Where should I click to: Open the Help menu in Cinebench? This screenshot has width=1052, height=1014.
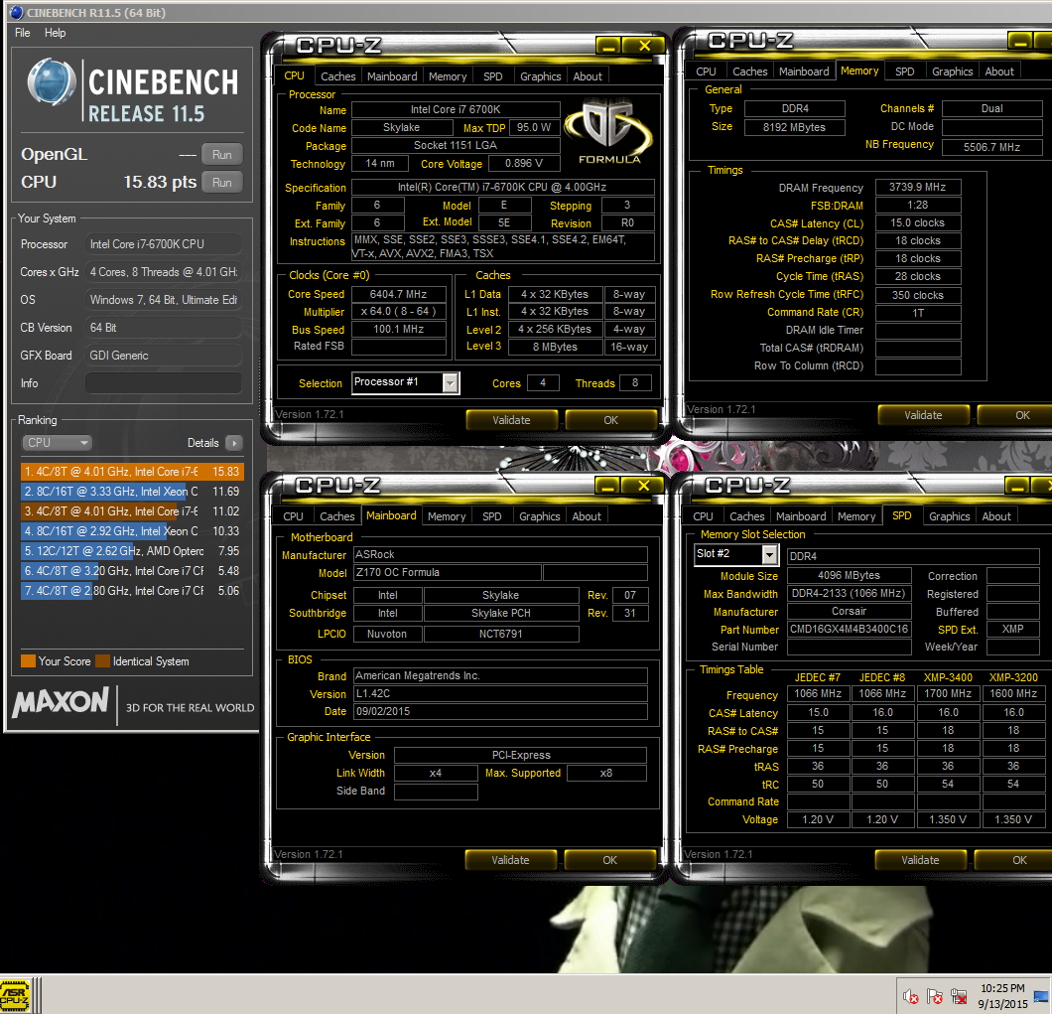click(55, 33)
